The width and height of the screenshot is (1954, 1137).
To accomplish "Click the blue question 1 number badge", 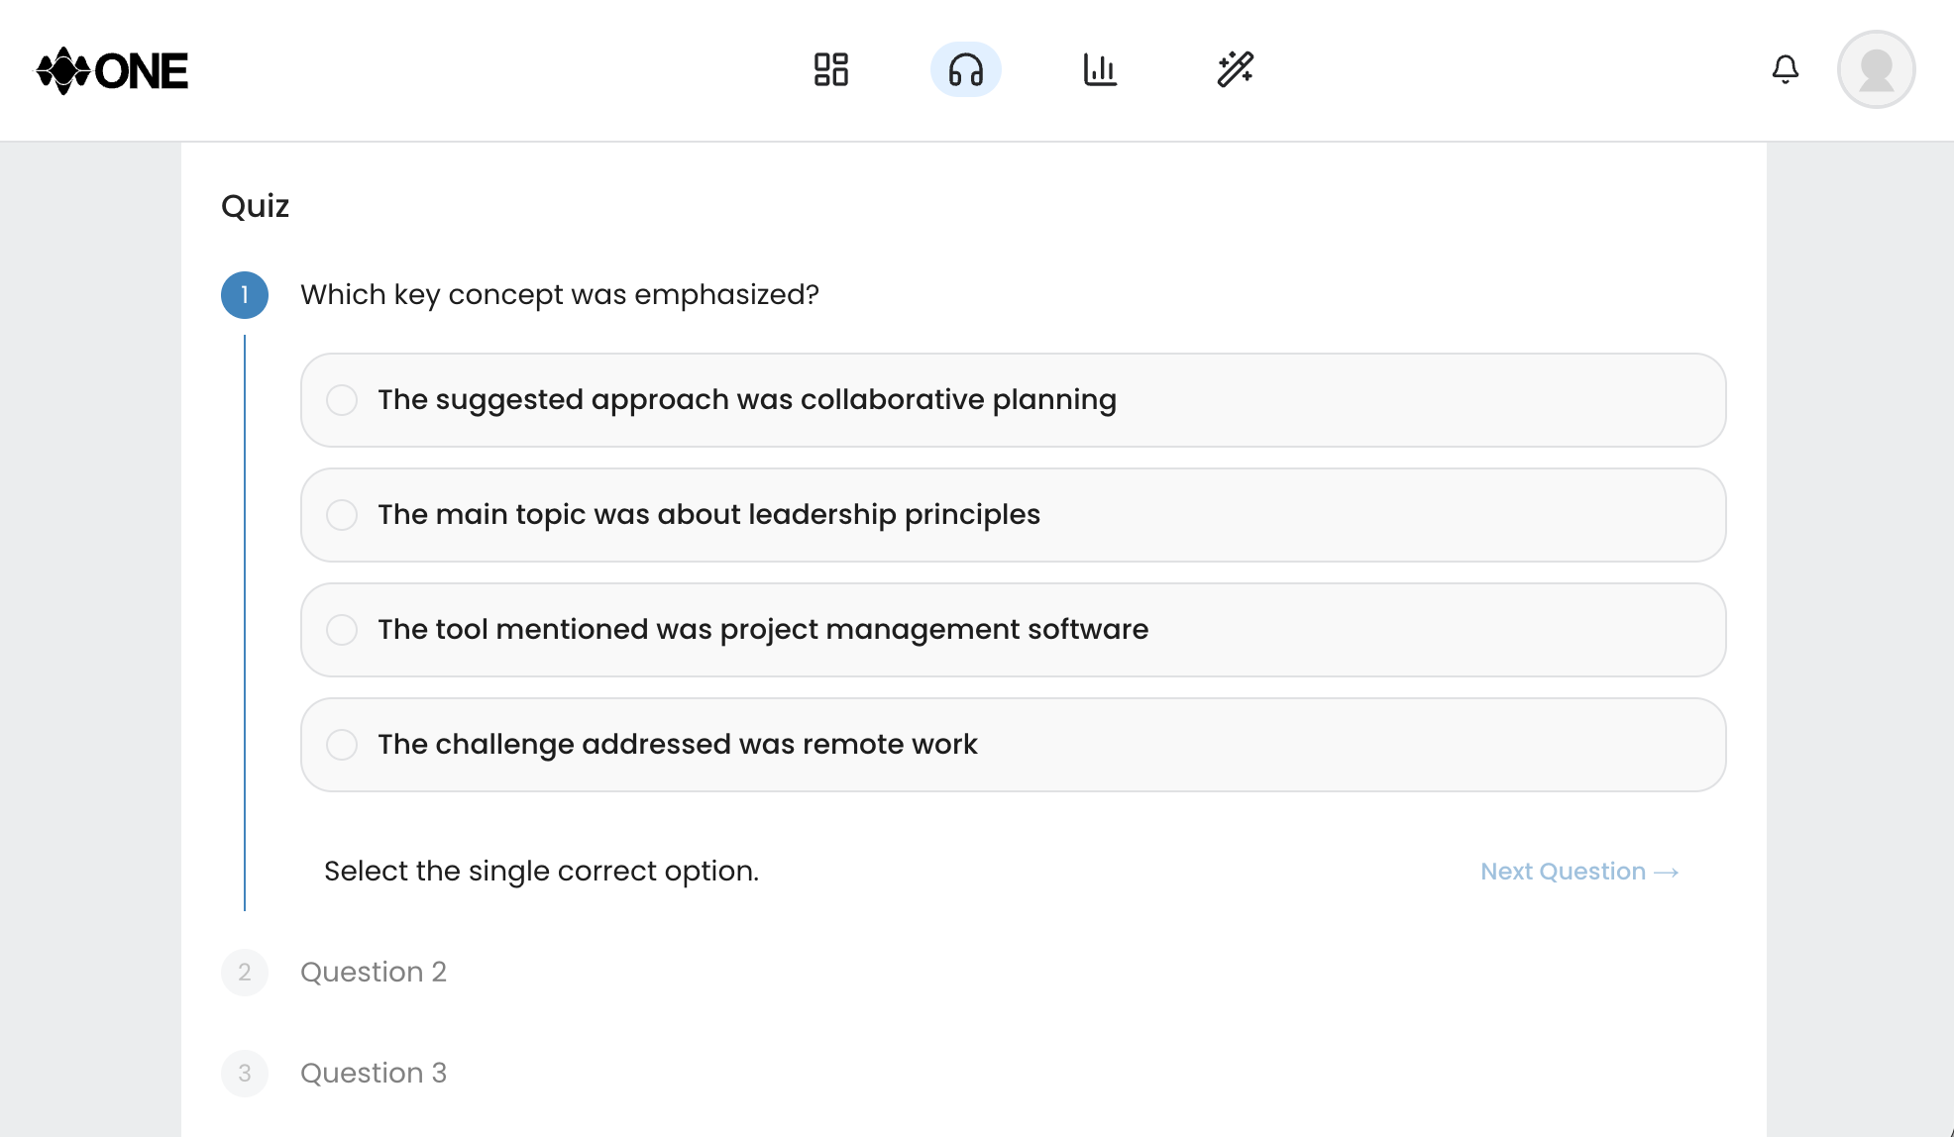I will (x=245, y=294).
